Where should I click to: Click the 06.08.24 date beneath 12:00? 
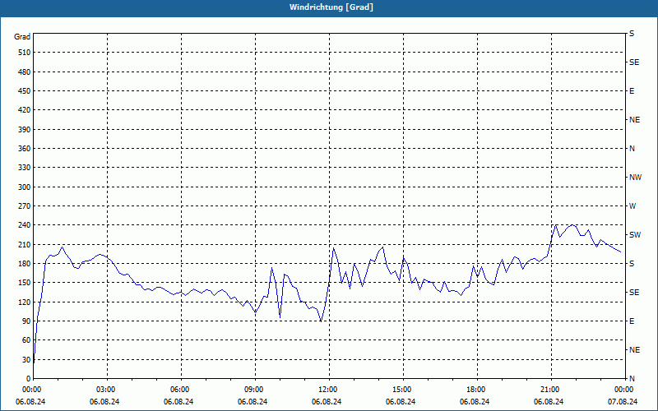click(x=327, y=402)
